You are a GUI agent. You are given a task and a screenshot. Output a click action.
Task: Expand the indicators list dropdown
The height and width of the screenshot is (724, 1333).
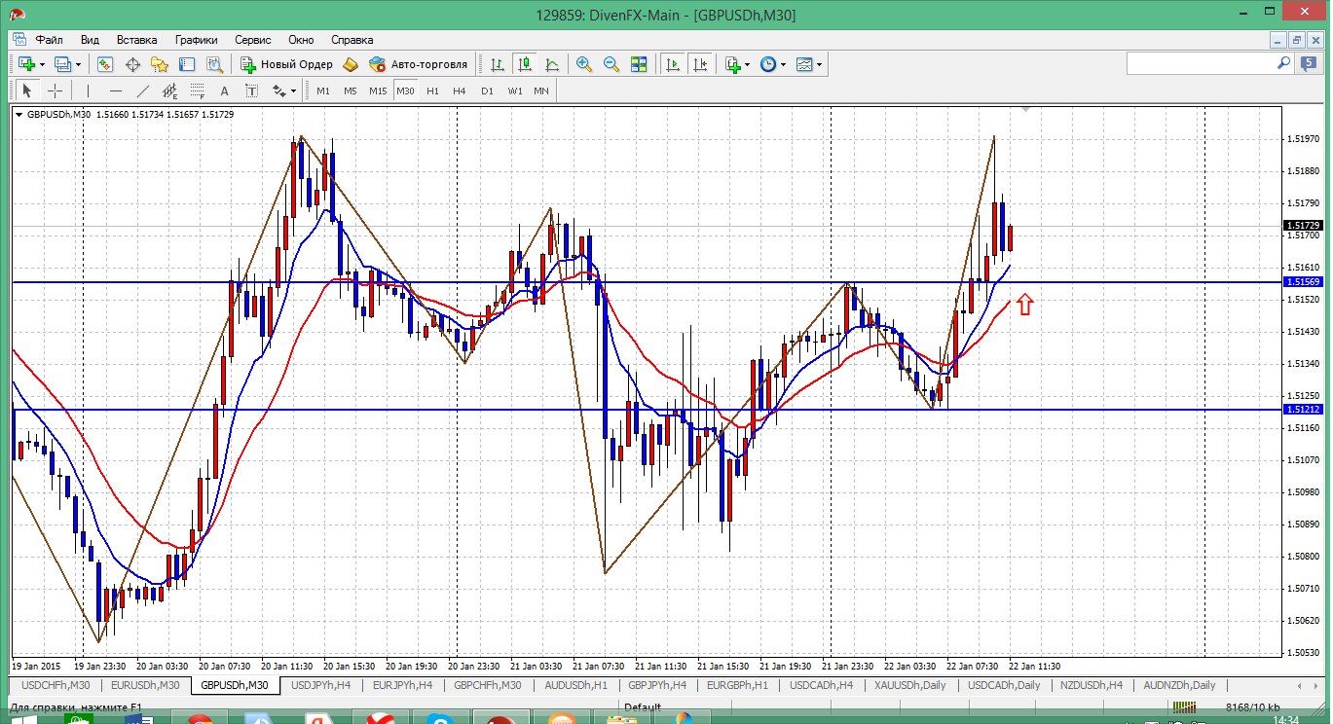point(747,64)
